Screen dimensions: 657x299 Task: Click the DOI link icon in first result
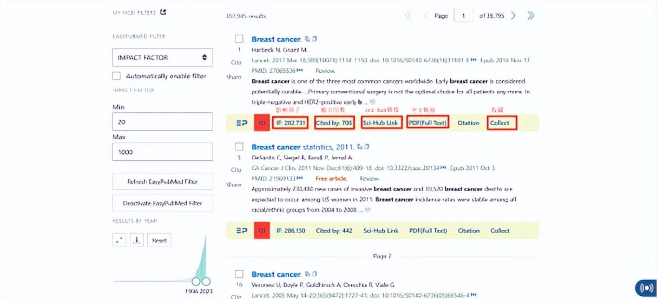point(474,60)
